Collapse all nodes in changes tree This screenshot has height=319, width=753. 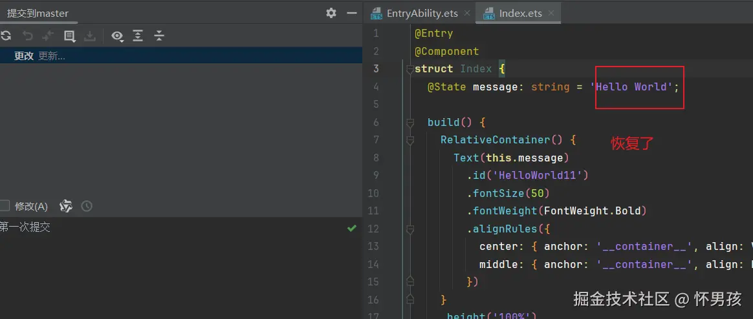tap(159, 36)
